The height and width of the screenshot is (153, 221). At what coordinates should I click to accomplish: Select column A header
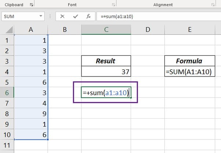(31, 30)
